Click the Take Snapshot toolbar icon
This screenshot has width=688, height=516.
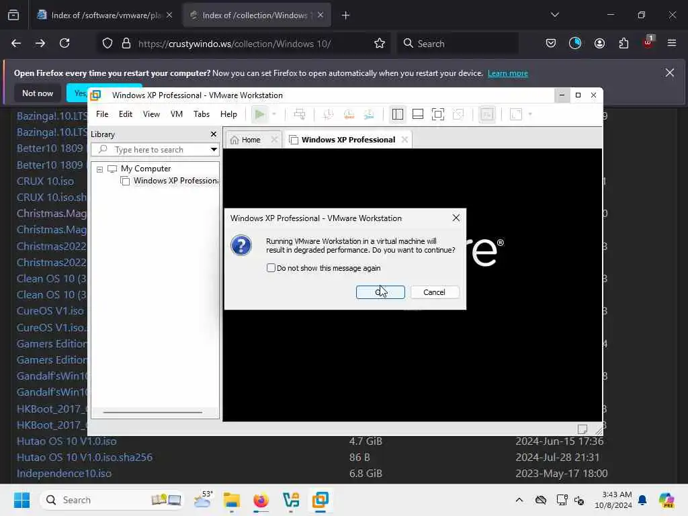tap(328, 114)
